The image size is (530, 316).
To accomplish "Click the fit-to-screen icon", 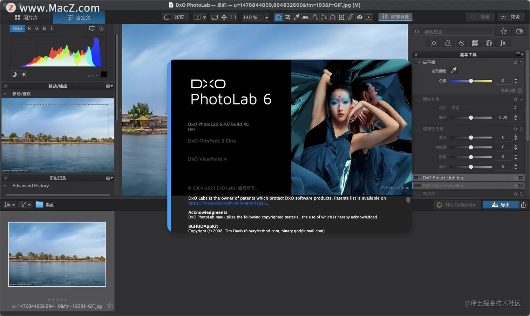I will click(215, 17).
